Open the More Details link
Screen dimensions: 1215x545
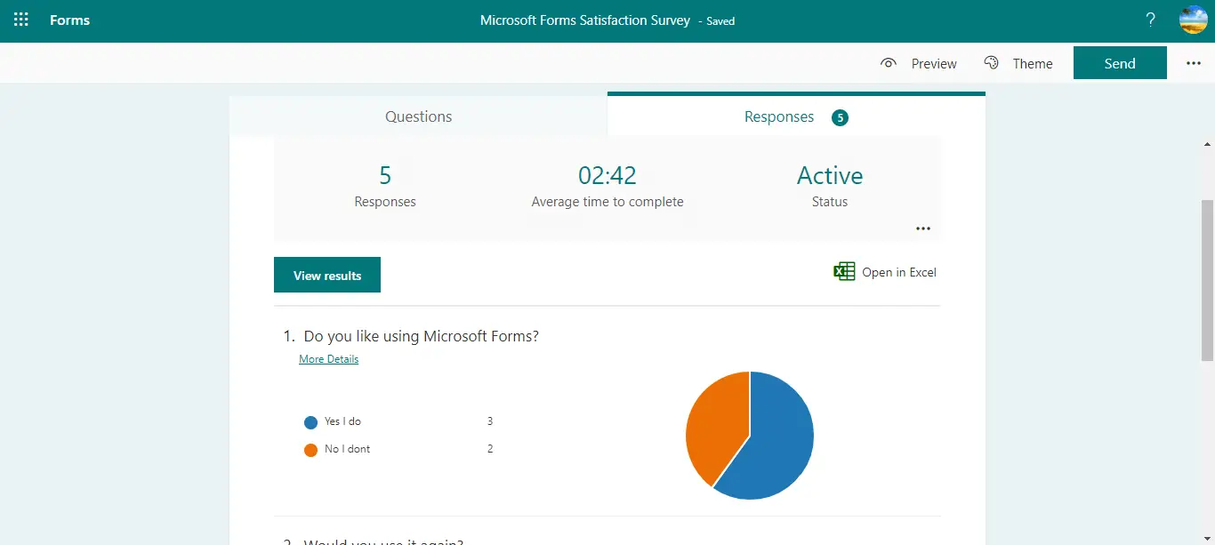click(x=329, y=359)
